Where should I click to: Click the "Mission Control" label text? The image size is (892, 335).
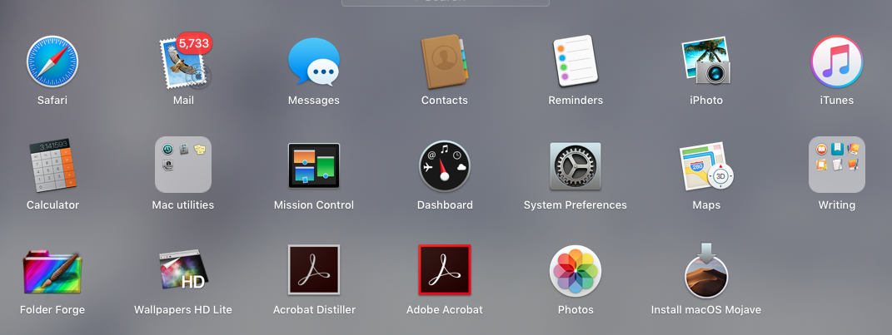pos(314,205)
